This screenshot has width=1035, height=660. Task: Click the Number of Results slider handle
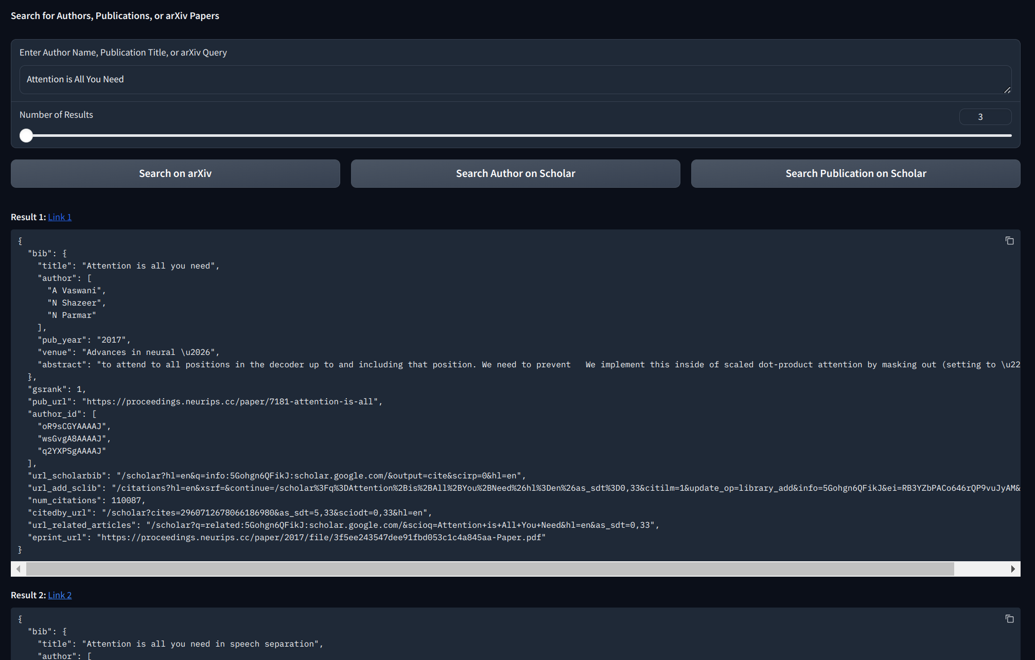(x=26, y=135)
